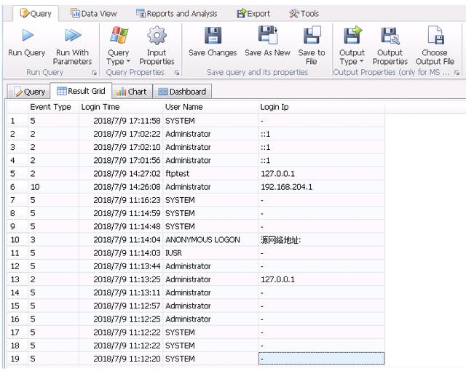
Task: Select 'ANONYMOUS LOGON' cell
Action: click(x=210, y=240)
